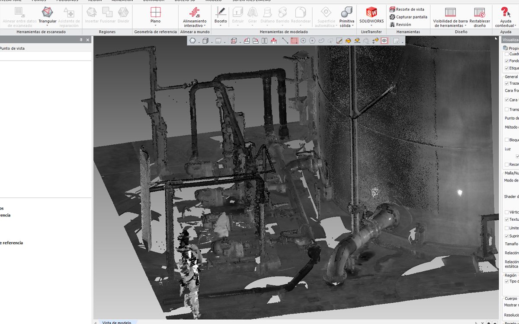Click Recorte de vista
The image size is (519, 324).
407,9
